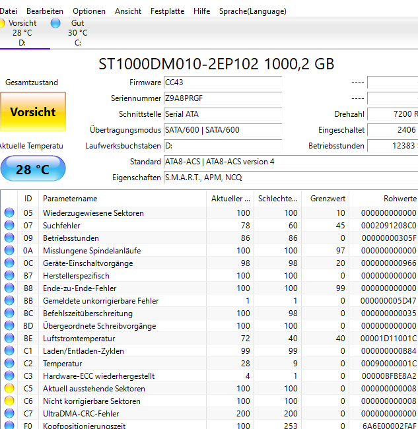Open the Optionen menu
Screen dimensions: 418x429
tap(89, 11)
